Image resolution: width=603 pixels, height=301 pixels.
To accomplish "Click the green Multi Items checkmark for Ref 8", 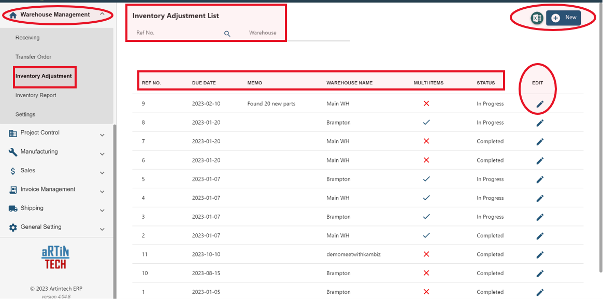I will pyautogui.click(x=426, y=123).
